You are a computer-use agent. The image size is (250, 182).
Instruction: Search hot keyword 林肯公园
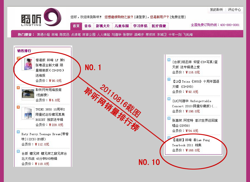89,34
